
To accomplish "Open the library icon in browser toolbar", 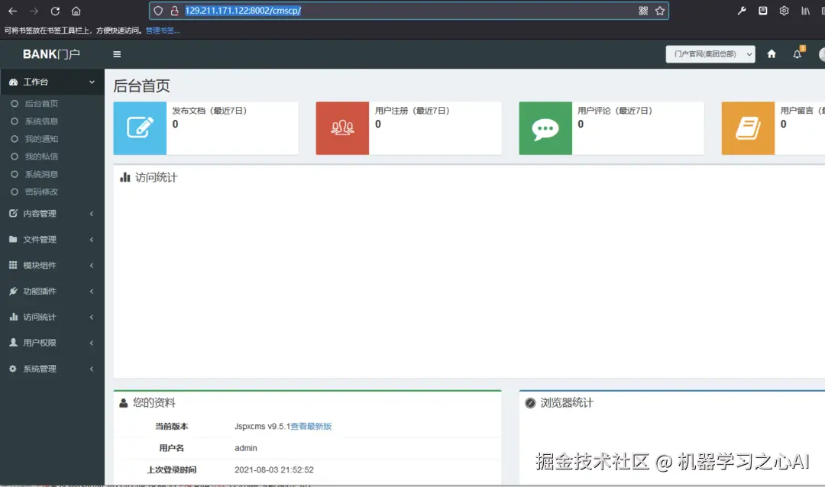I will point(806,11).
